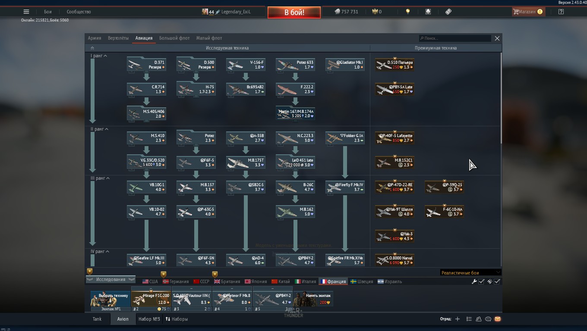Select the Meteor F Mk.8 crew slot
The image size is (587, 331).
pyautogui.click(x=232, y=299)
